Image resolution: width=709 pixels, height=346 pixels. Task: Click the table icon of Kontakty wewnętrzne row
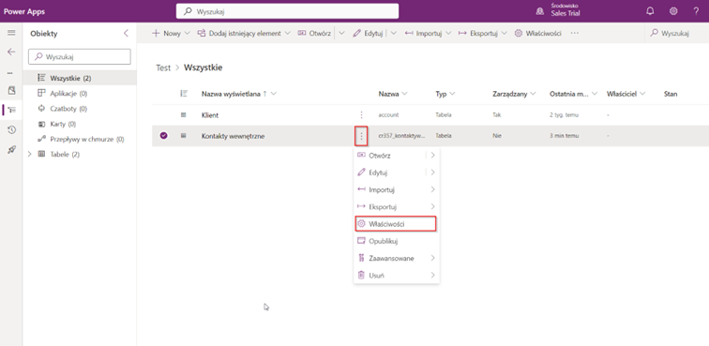pos(184,136)
